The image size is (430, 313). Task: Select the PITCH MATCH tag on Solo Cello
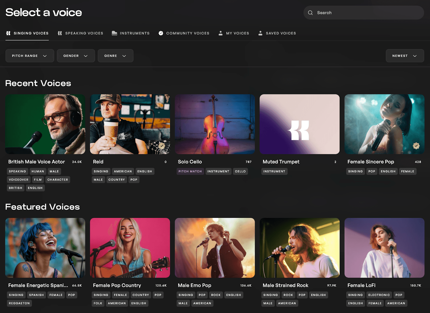click(190, 171)
